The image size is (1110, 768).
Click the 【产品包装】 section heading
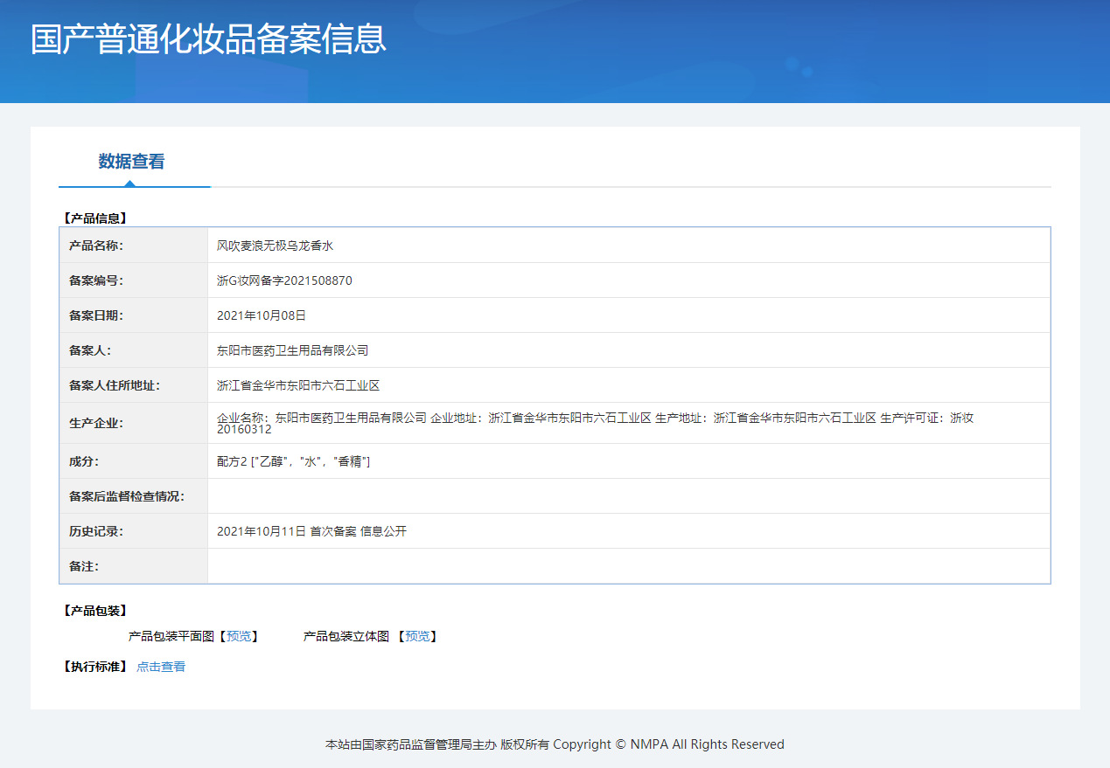[94, 611]
